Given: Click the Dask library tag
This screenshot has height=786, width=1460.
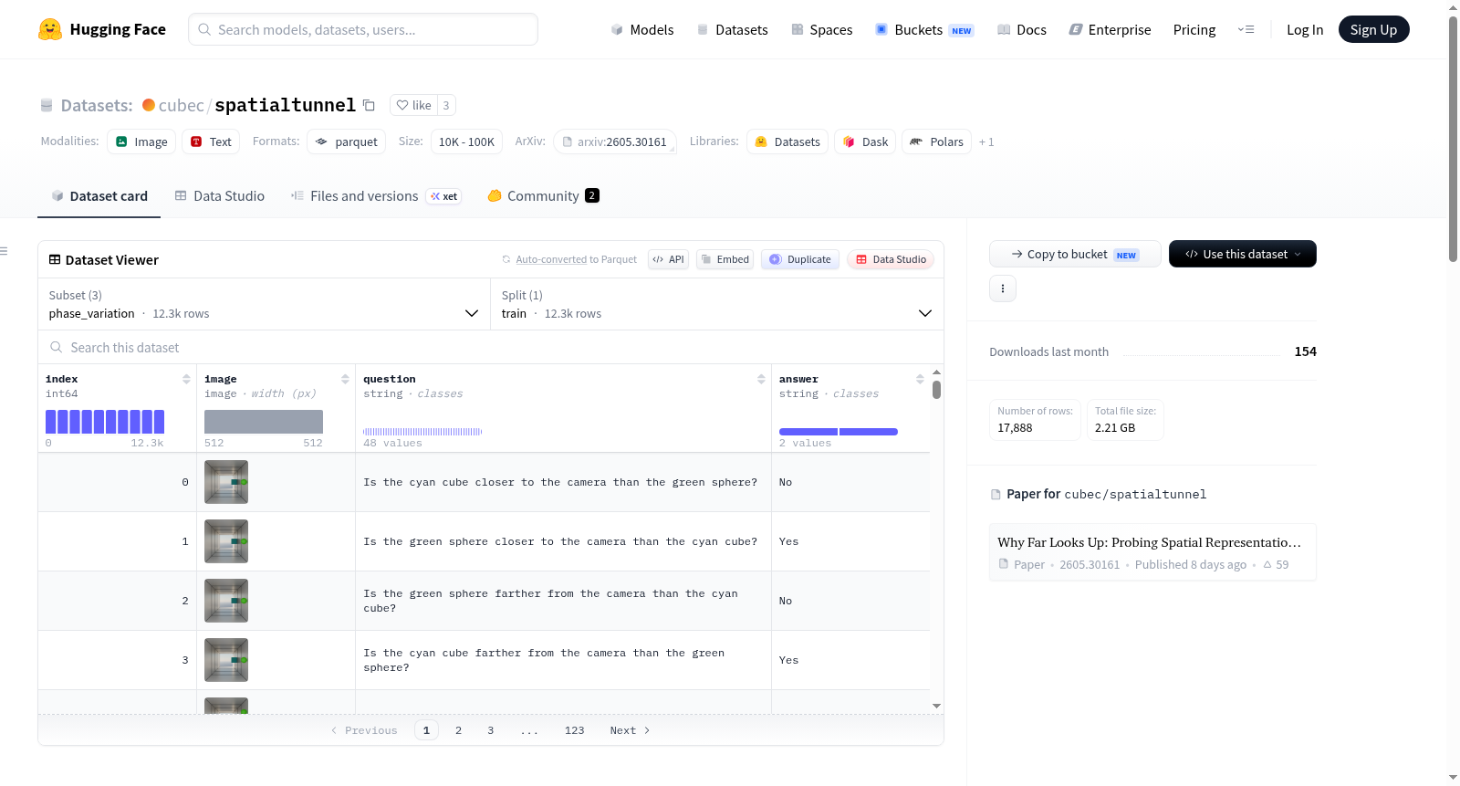Looking at the screenshot, I should (x=865, y=141).
